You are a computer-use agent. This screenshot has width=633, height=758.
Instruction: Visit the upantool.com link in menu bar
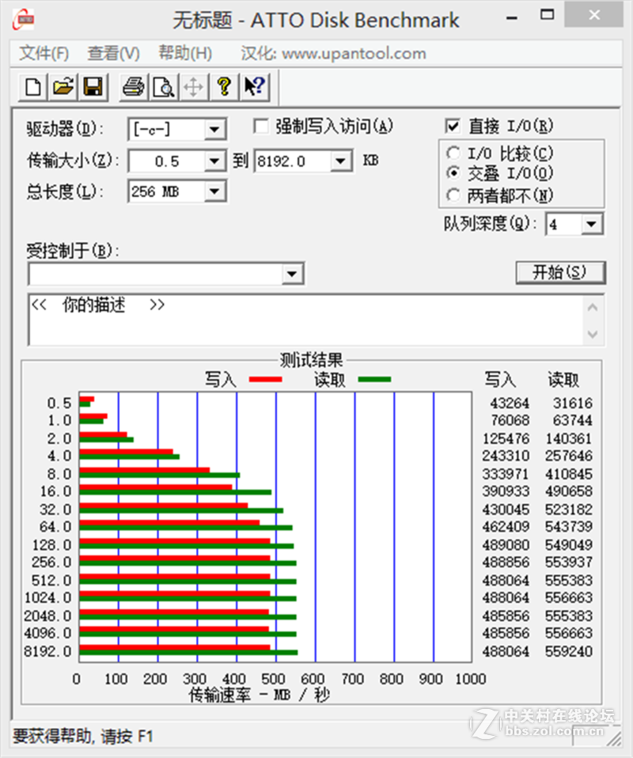click(x=354, y=53)
